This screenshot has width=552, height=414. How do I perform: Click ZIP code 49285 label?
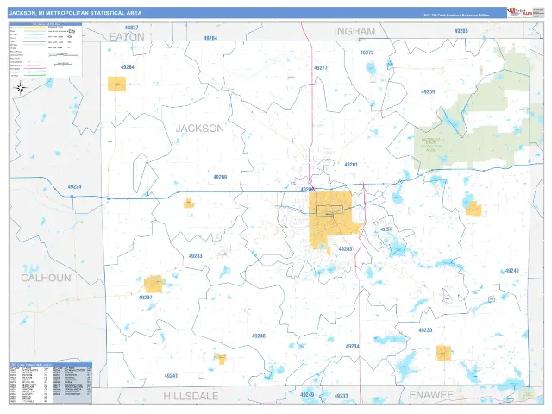[x=461, y=31]
